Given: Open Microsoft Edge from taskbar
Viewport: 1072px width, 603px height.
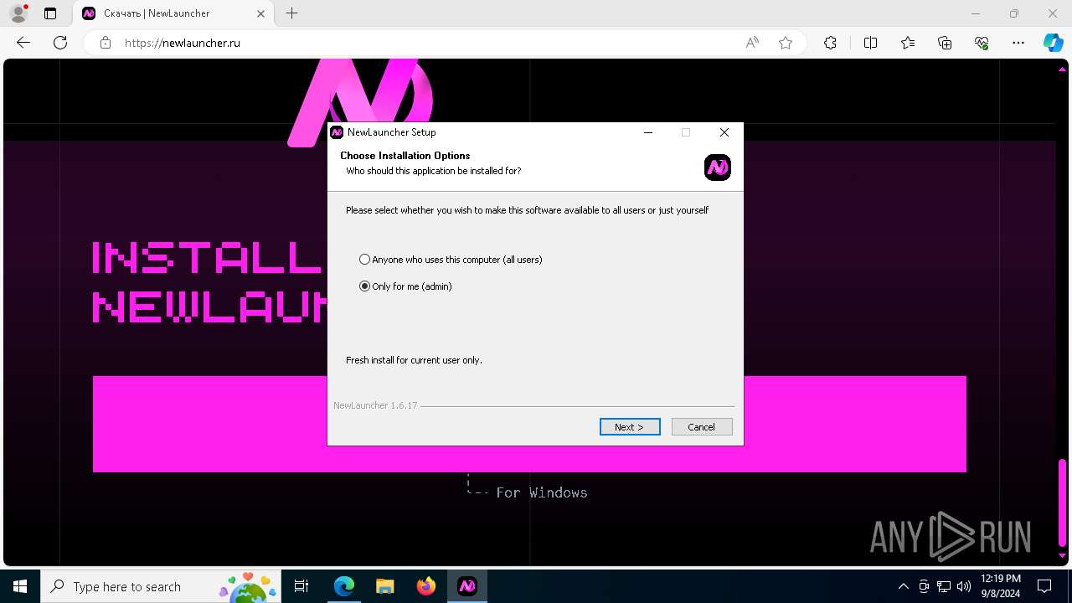Looking at the screenshot, I should pyautogui.click(x=344, y=586).
